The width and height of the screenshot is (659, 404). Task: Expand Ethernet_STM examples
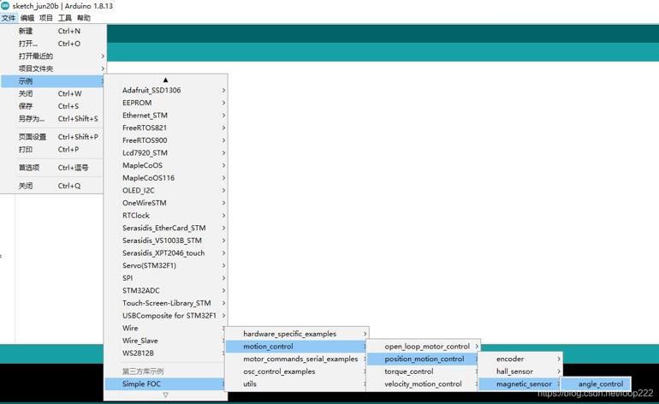165,116
